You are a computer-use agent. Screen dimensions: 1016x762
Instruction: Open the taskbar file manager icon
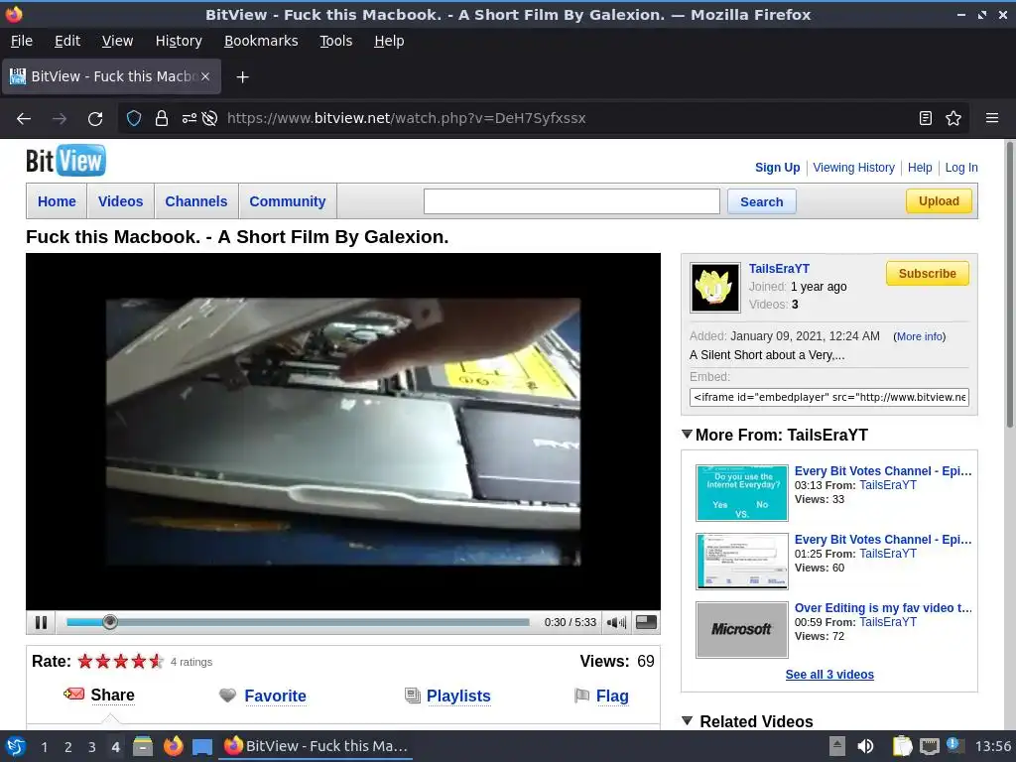tap(143, 746)
